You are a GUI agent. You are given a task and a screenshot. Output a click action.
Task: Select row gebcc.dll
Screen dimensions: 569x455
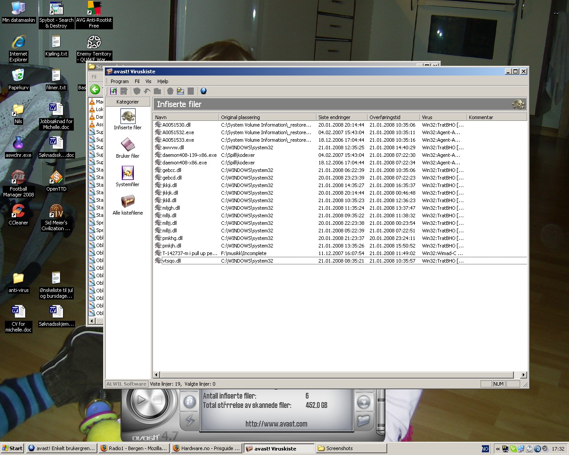click(340, 170)
